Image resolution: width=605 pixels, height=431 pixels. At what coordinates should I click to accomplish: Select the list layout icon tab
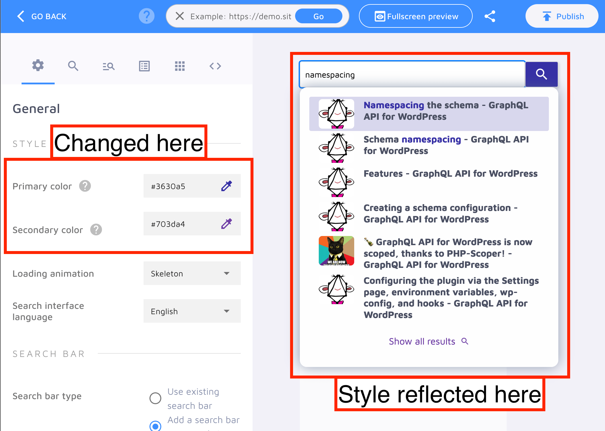click(x=144, y=66)
